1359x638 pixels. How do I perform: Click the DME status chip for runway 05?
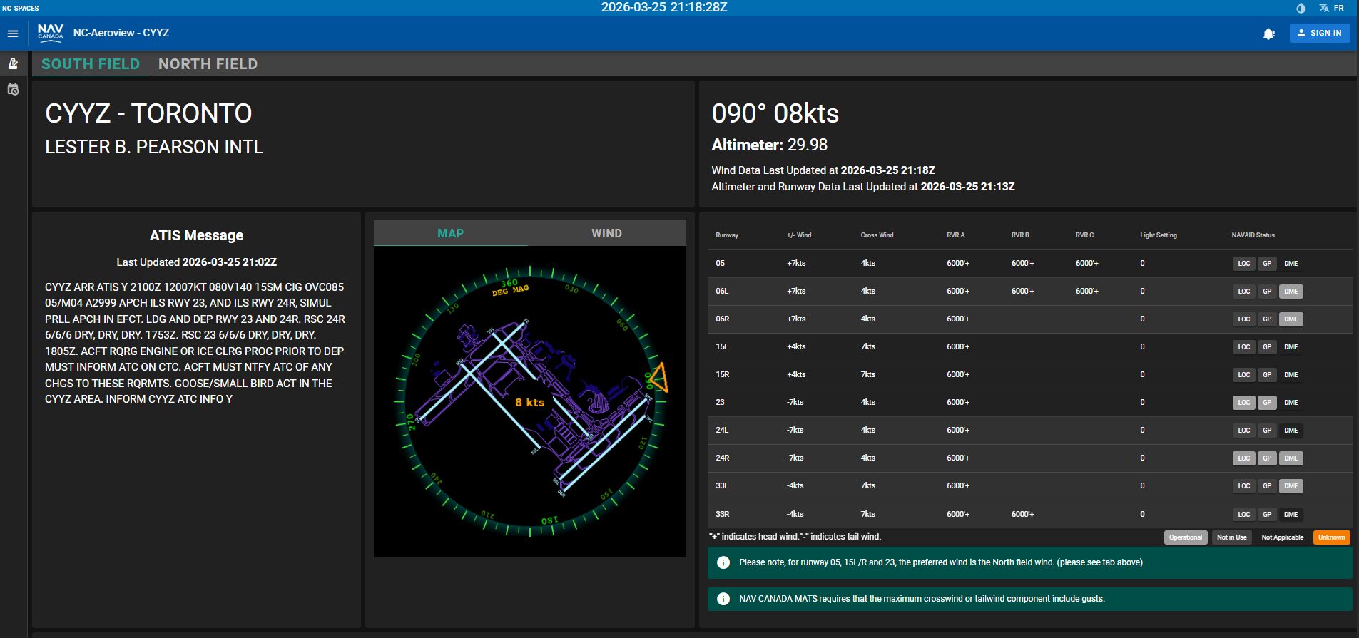pyautogui.click(x=1291, y=264)
